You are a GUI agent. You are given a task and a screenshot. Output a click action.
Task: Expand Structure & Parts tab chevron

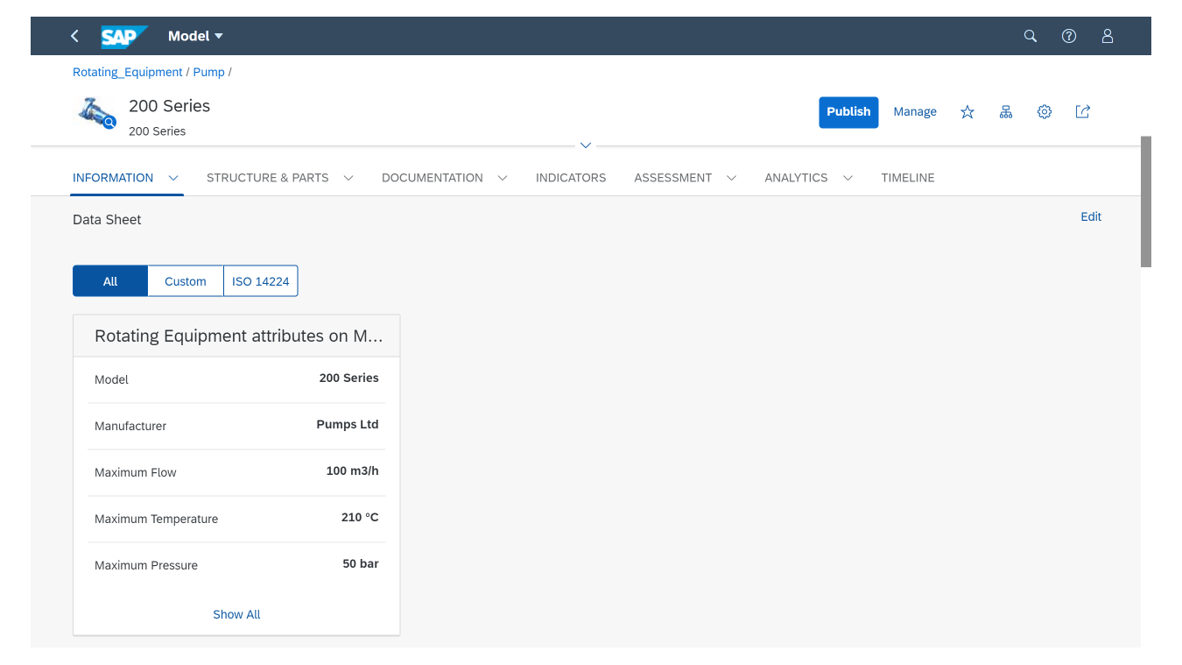pyautogui.click(x=348, y=178)
